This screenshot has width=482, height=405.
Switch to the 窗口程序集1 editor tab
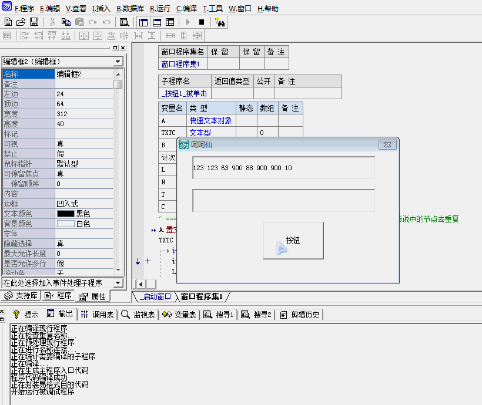click(202, 296)
